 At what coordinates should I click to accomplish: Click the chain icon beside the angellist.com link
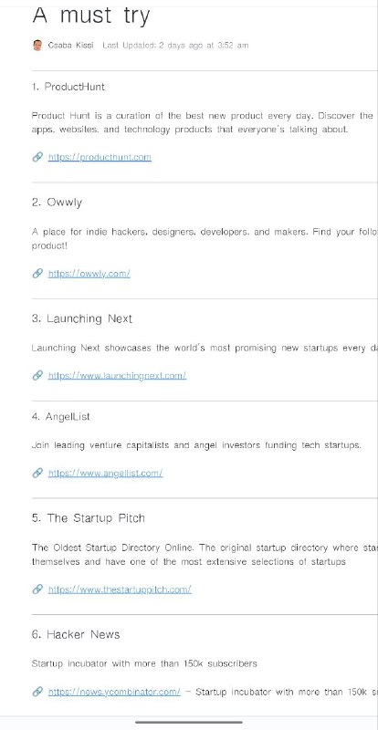(37, 473)
